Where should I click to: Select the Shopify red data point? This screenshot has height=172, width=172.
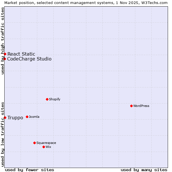point(47,99)
